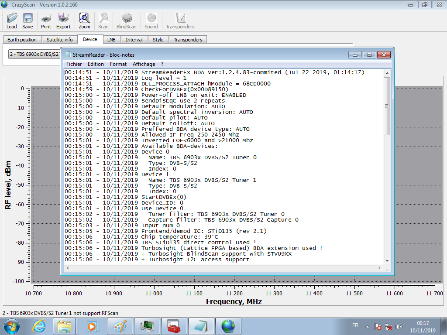Switch to the Earth position tab
Screen dimensions: 447x335
click(x=22, y=40)
